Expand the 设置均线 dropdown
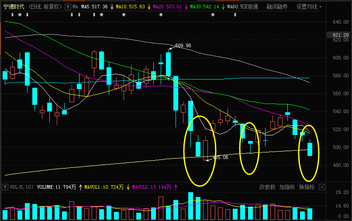The height and width of the screenshot is (221, 352). tap(309, 7)
